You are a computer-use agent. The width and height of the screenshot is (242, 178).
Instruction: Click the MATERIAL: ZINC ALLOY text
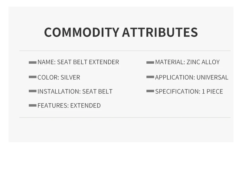point(187,62)
